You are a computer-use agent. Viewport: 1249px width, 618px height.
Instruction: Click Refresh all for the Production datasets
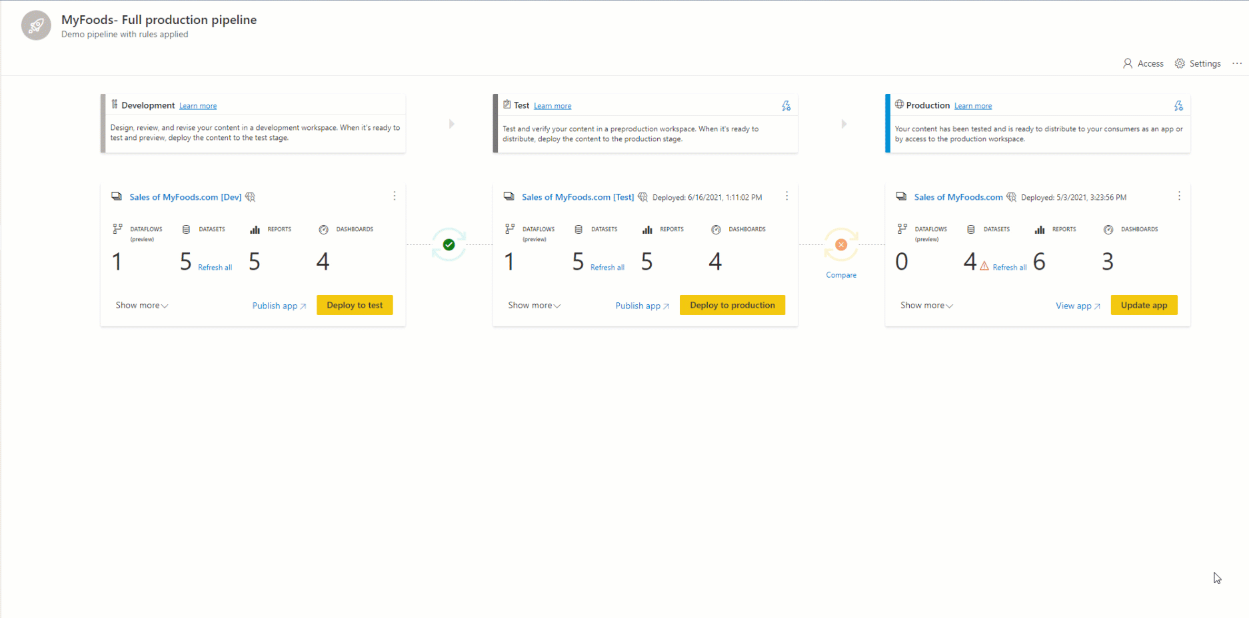(1010, 266)
